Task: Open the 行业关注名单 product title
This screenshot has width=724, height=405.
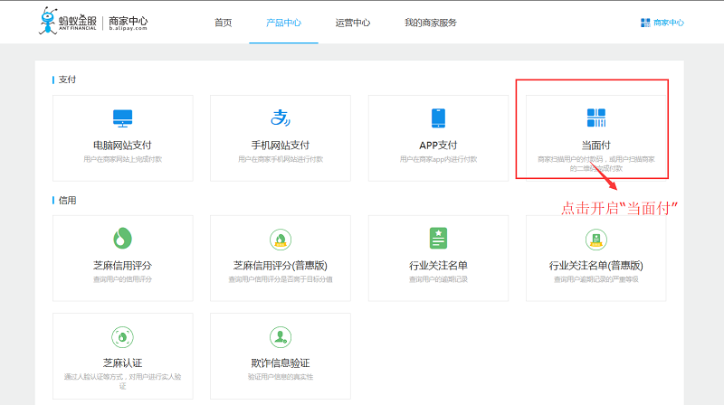Action: [438, 266]
